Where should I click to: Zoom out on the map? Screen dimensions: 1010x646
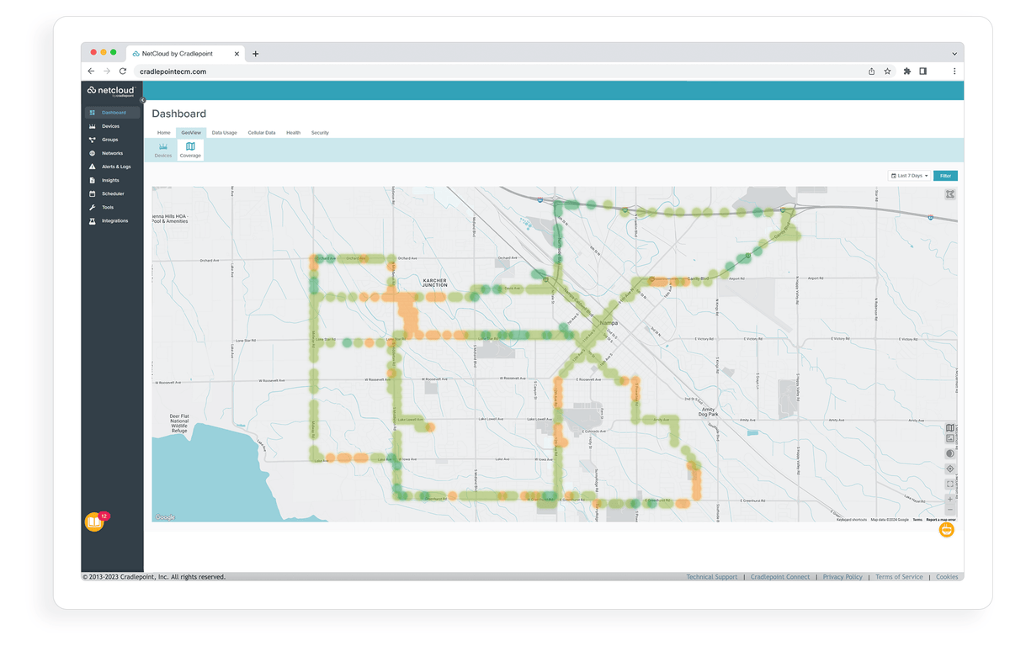pyautogui.click(x=950, y=510)
